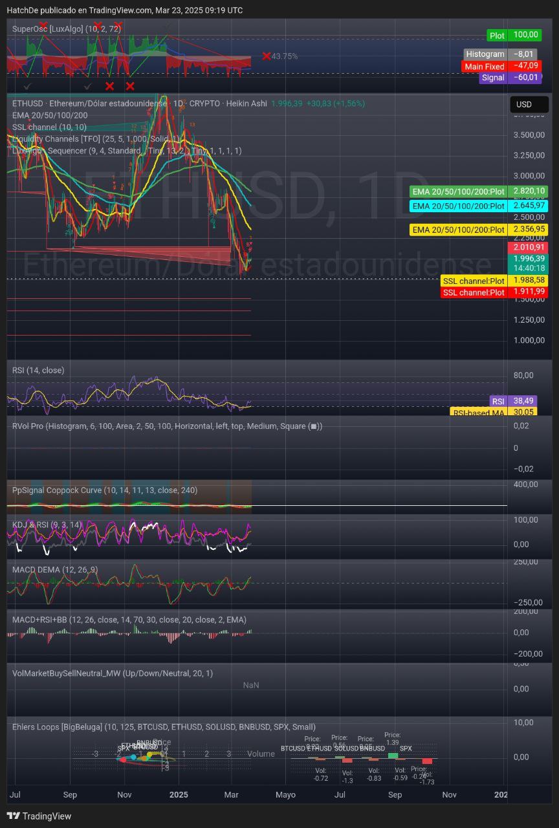Select the MACD DEMA (12, 26, 9) pane title
This screenshot has width=559, height=828.
point(55,569)
